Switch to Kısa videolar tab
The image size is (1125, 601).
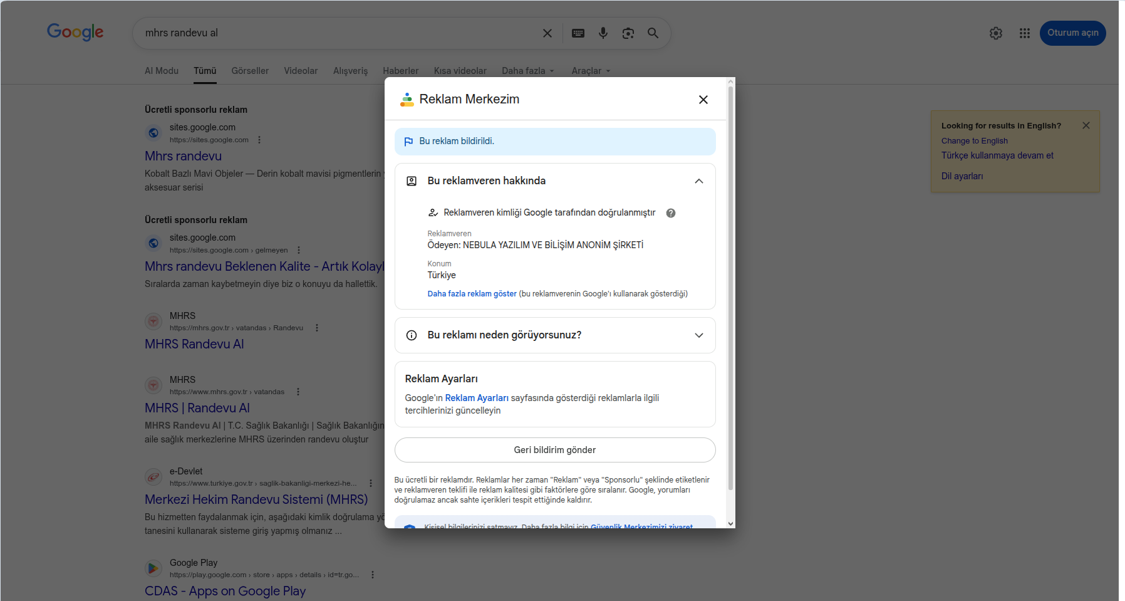[x=460, y=71]
